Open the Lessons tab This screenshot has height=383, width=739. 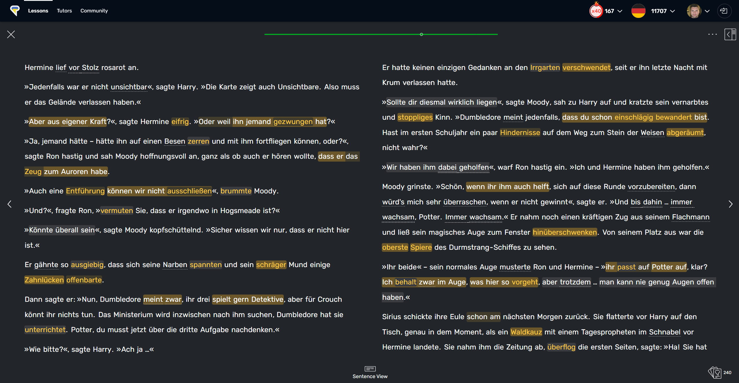[38, 11]
